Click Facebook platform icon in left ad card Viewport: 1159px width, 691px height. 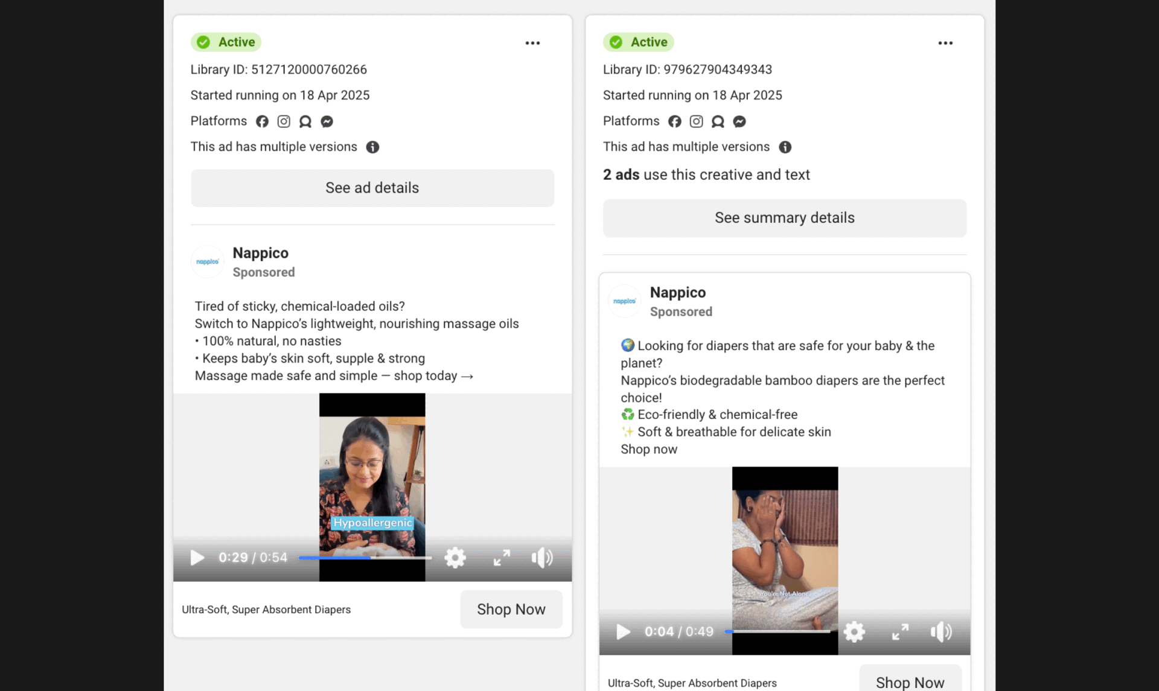coord(262,121)
